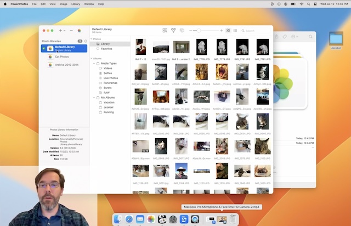Collapse the Albums section

tap(92, 59)
